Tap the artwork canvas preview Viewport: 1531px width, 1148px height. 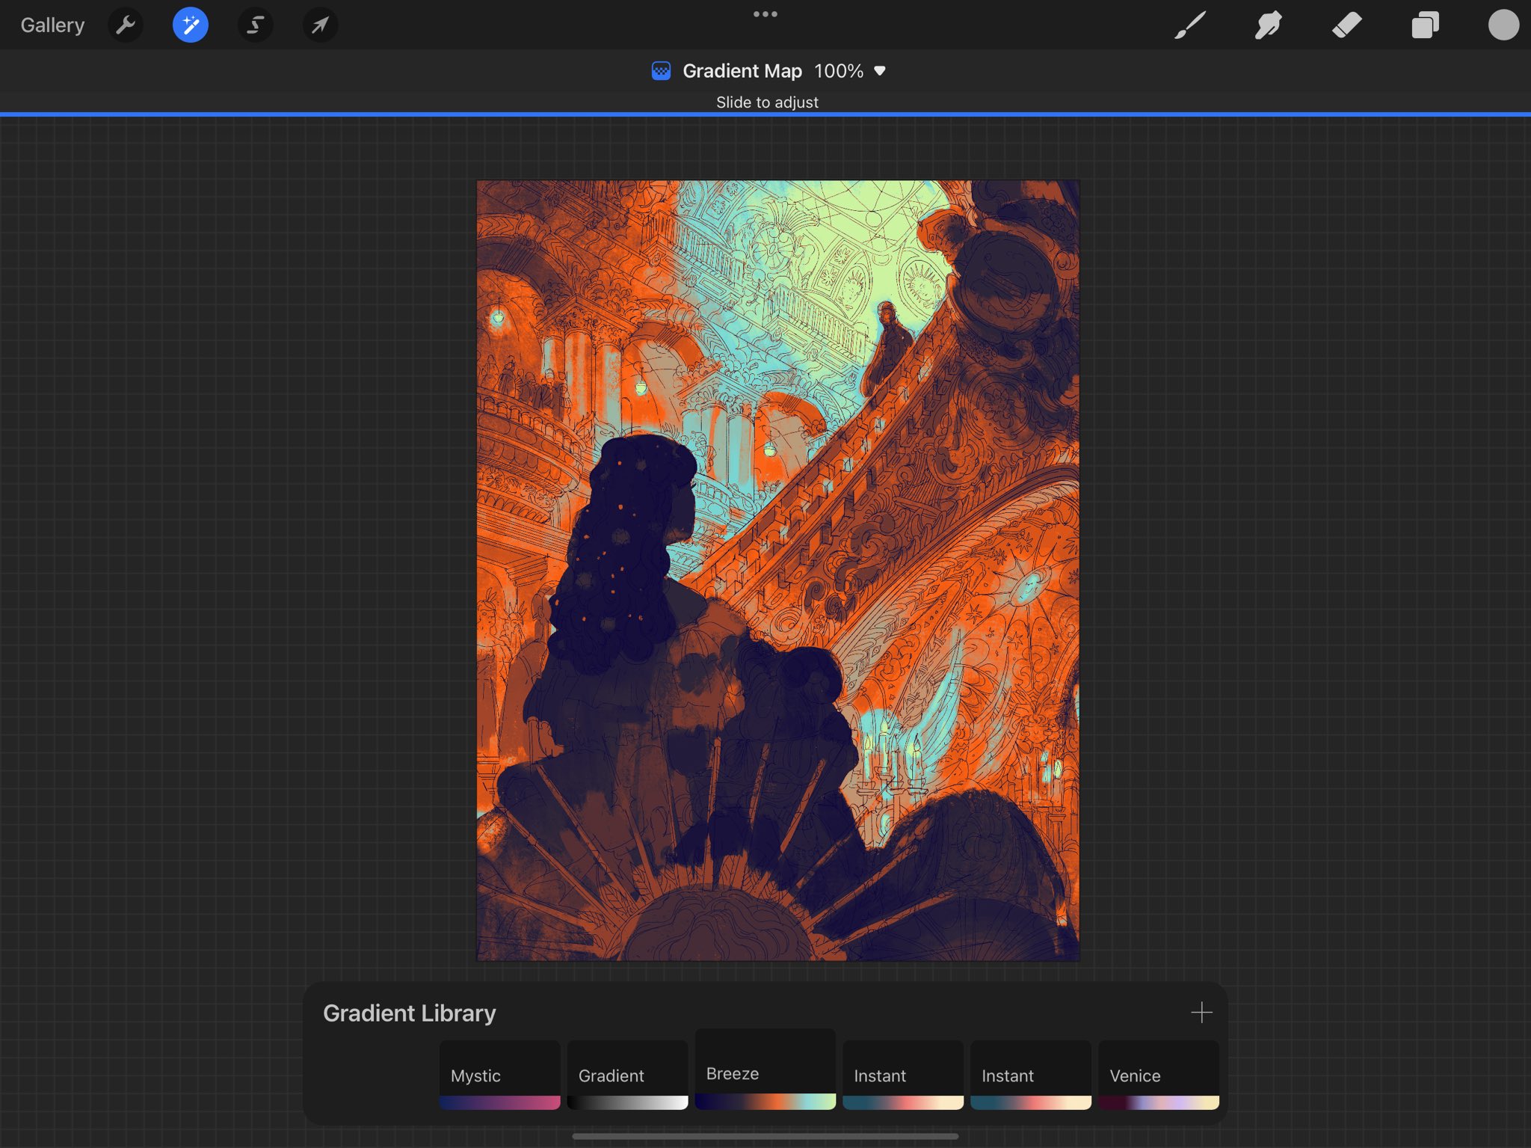click(777, 570)
